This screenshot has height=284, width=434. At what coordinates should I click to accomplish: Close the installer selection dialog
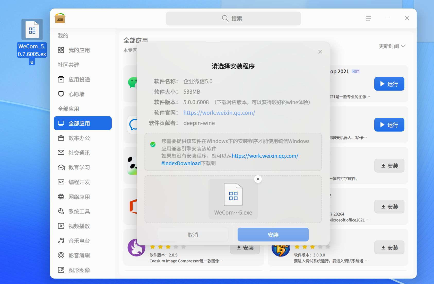320,51
